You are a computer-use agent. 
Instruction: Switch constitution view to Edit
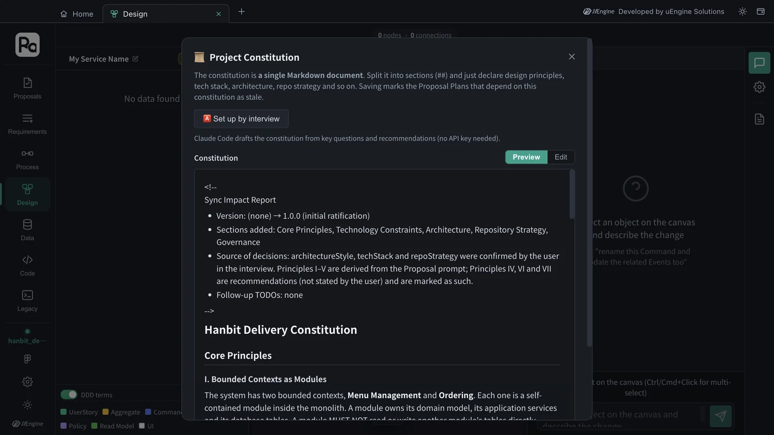(x=561, y=157)
